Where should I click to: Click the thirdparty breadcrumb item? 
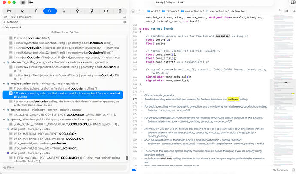pos(169,11)
